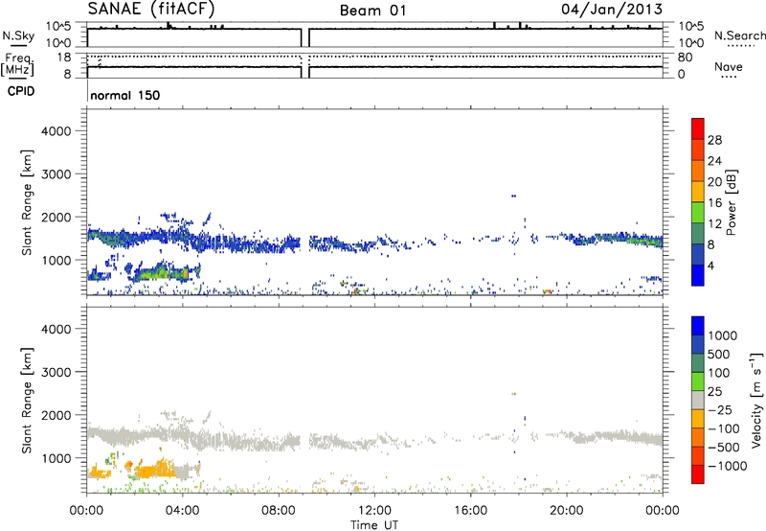Click the 'Nave' legend label
Viewport: 766px width, 531px height.
pyautogui.click(x=729, y=66)
